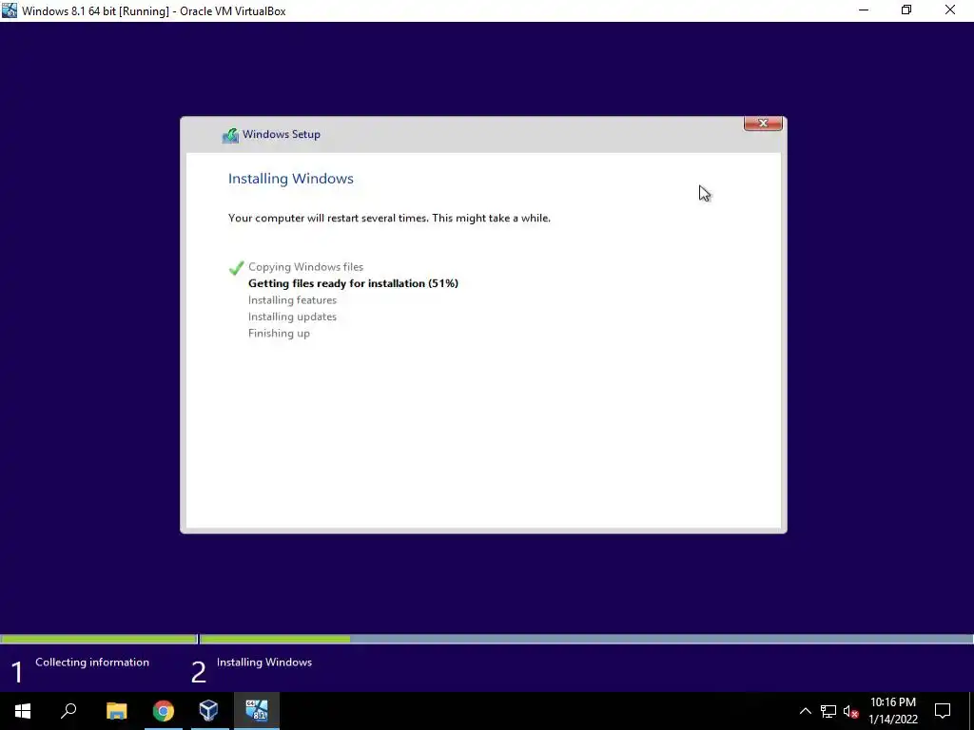Click the Installing Windows progress bar
This screenshot has width=974, height=730.
tap(586, 639)
